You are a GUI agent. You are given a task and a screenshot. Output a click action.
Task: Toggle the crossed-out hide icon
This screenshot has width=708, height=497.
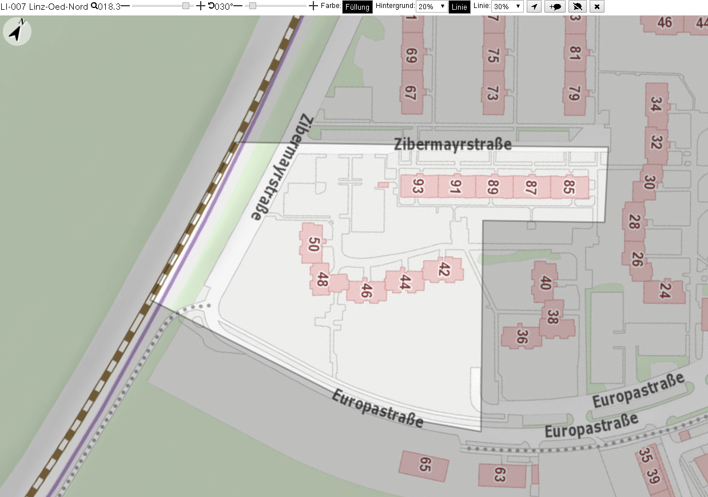[x=578, y=6]
